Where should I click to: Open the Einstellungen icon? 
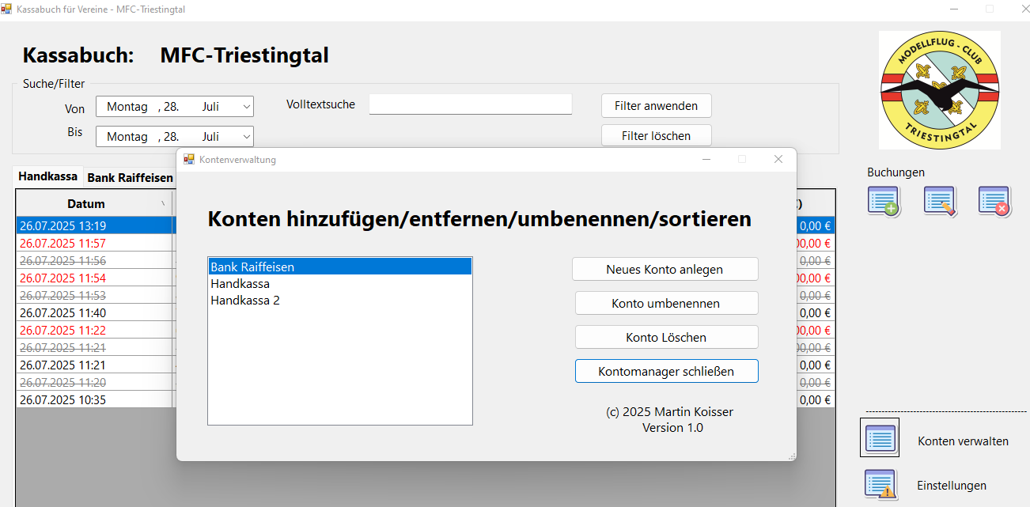880,484
